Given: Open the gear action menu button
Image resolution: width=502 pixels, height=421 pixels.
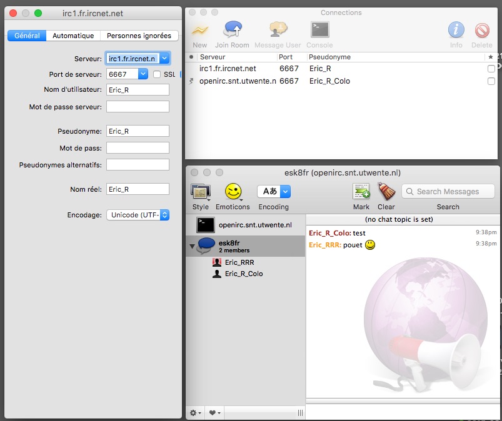Looking at the screenshot, I should pos(196,413).
